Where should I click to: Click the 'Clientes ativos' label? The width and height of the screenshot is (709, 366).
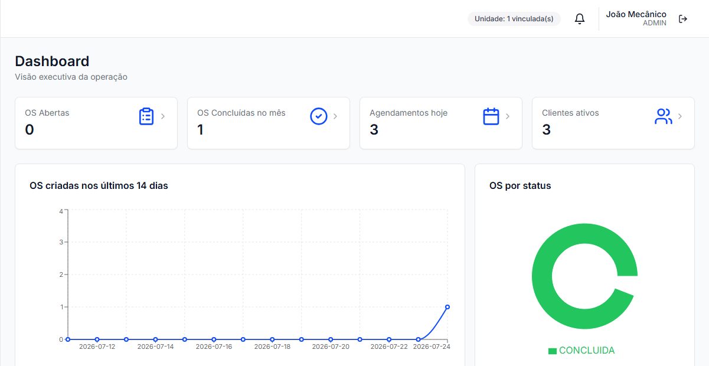coord(570,113)
